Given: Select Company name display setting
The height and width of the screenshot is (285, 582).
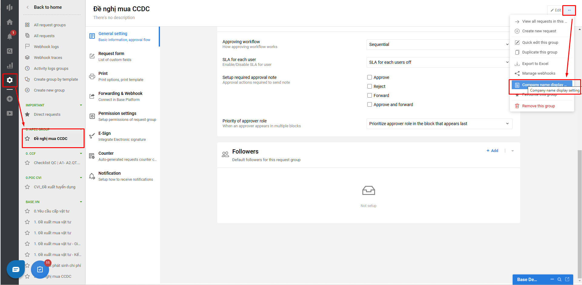Looking at the screenshot, I should tap(542, 85).
